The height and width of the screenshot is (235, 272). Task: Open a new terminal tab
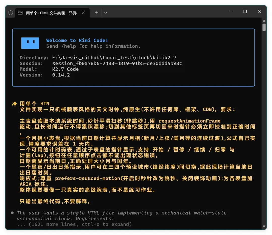point(96,13)
